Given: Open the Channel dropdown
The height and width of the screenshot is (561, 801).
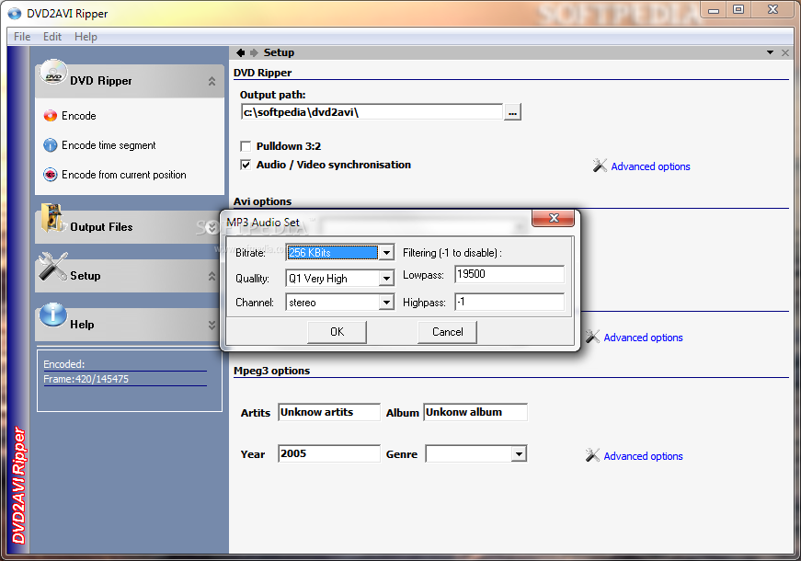Looking at the screenshot, I should [387, 303].
